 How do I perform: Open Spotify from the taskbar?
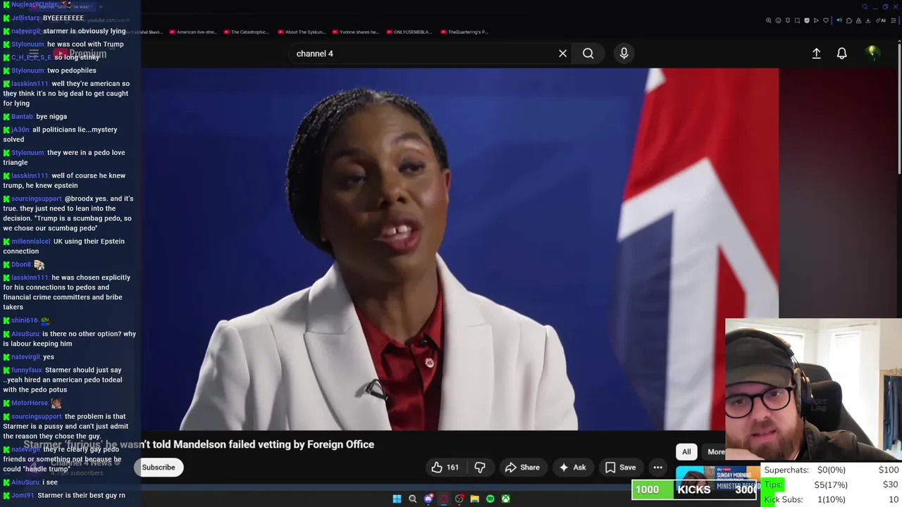pyautogui.click(x=490, y=499)
